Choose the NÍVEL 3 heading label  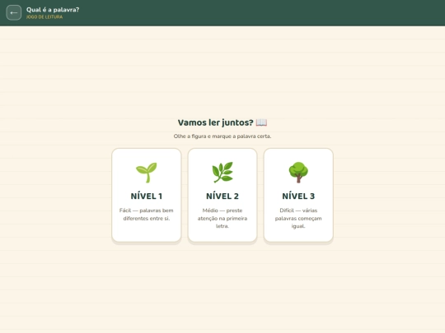click(x=298, y=196)
